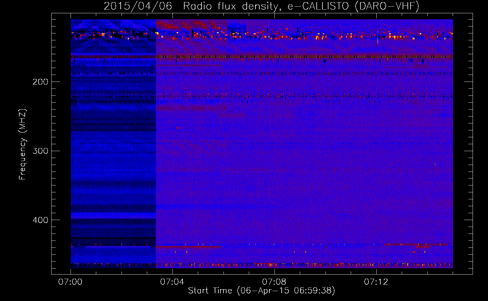Click the '07:00' time tick label

70,282
